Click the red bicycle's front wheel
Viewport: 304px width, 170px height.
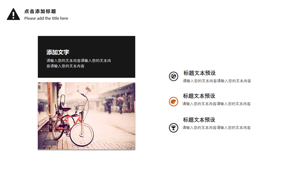pyautogui.click(x=82, y=134)
